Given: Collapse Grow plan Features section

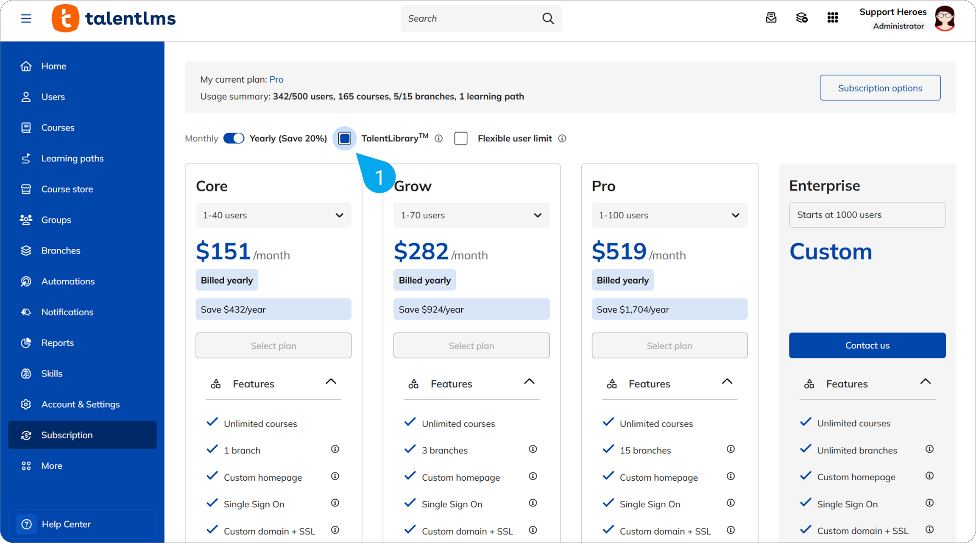Looking at the screenshot, I should 529,382.
